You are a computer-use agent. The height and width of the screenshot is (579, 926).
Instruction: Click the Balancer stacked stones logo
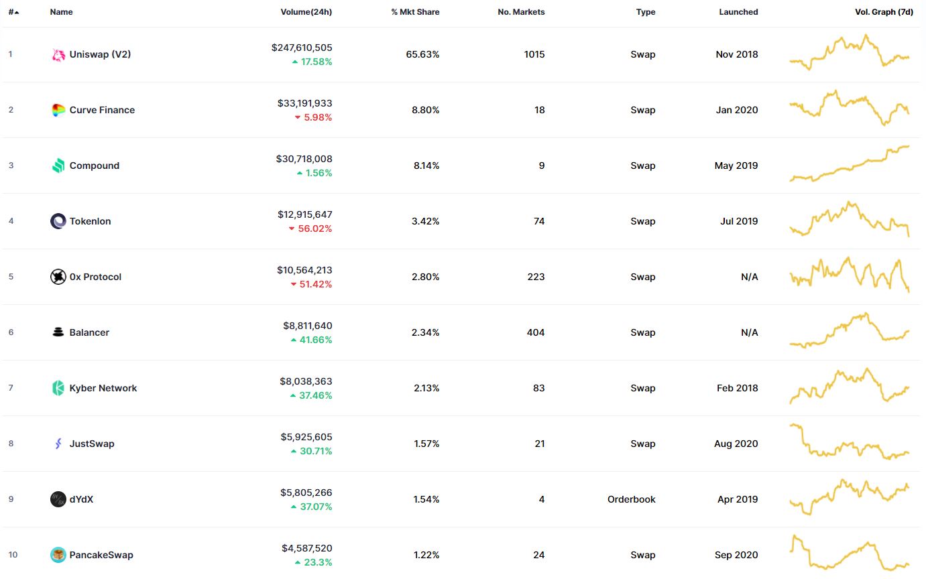[58, 332]
